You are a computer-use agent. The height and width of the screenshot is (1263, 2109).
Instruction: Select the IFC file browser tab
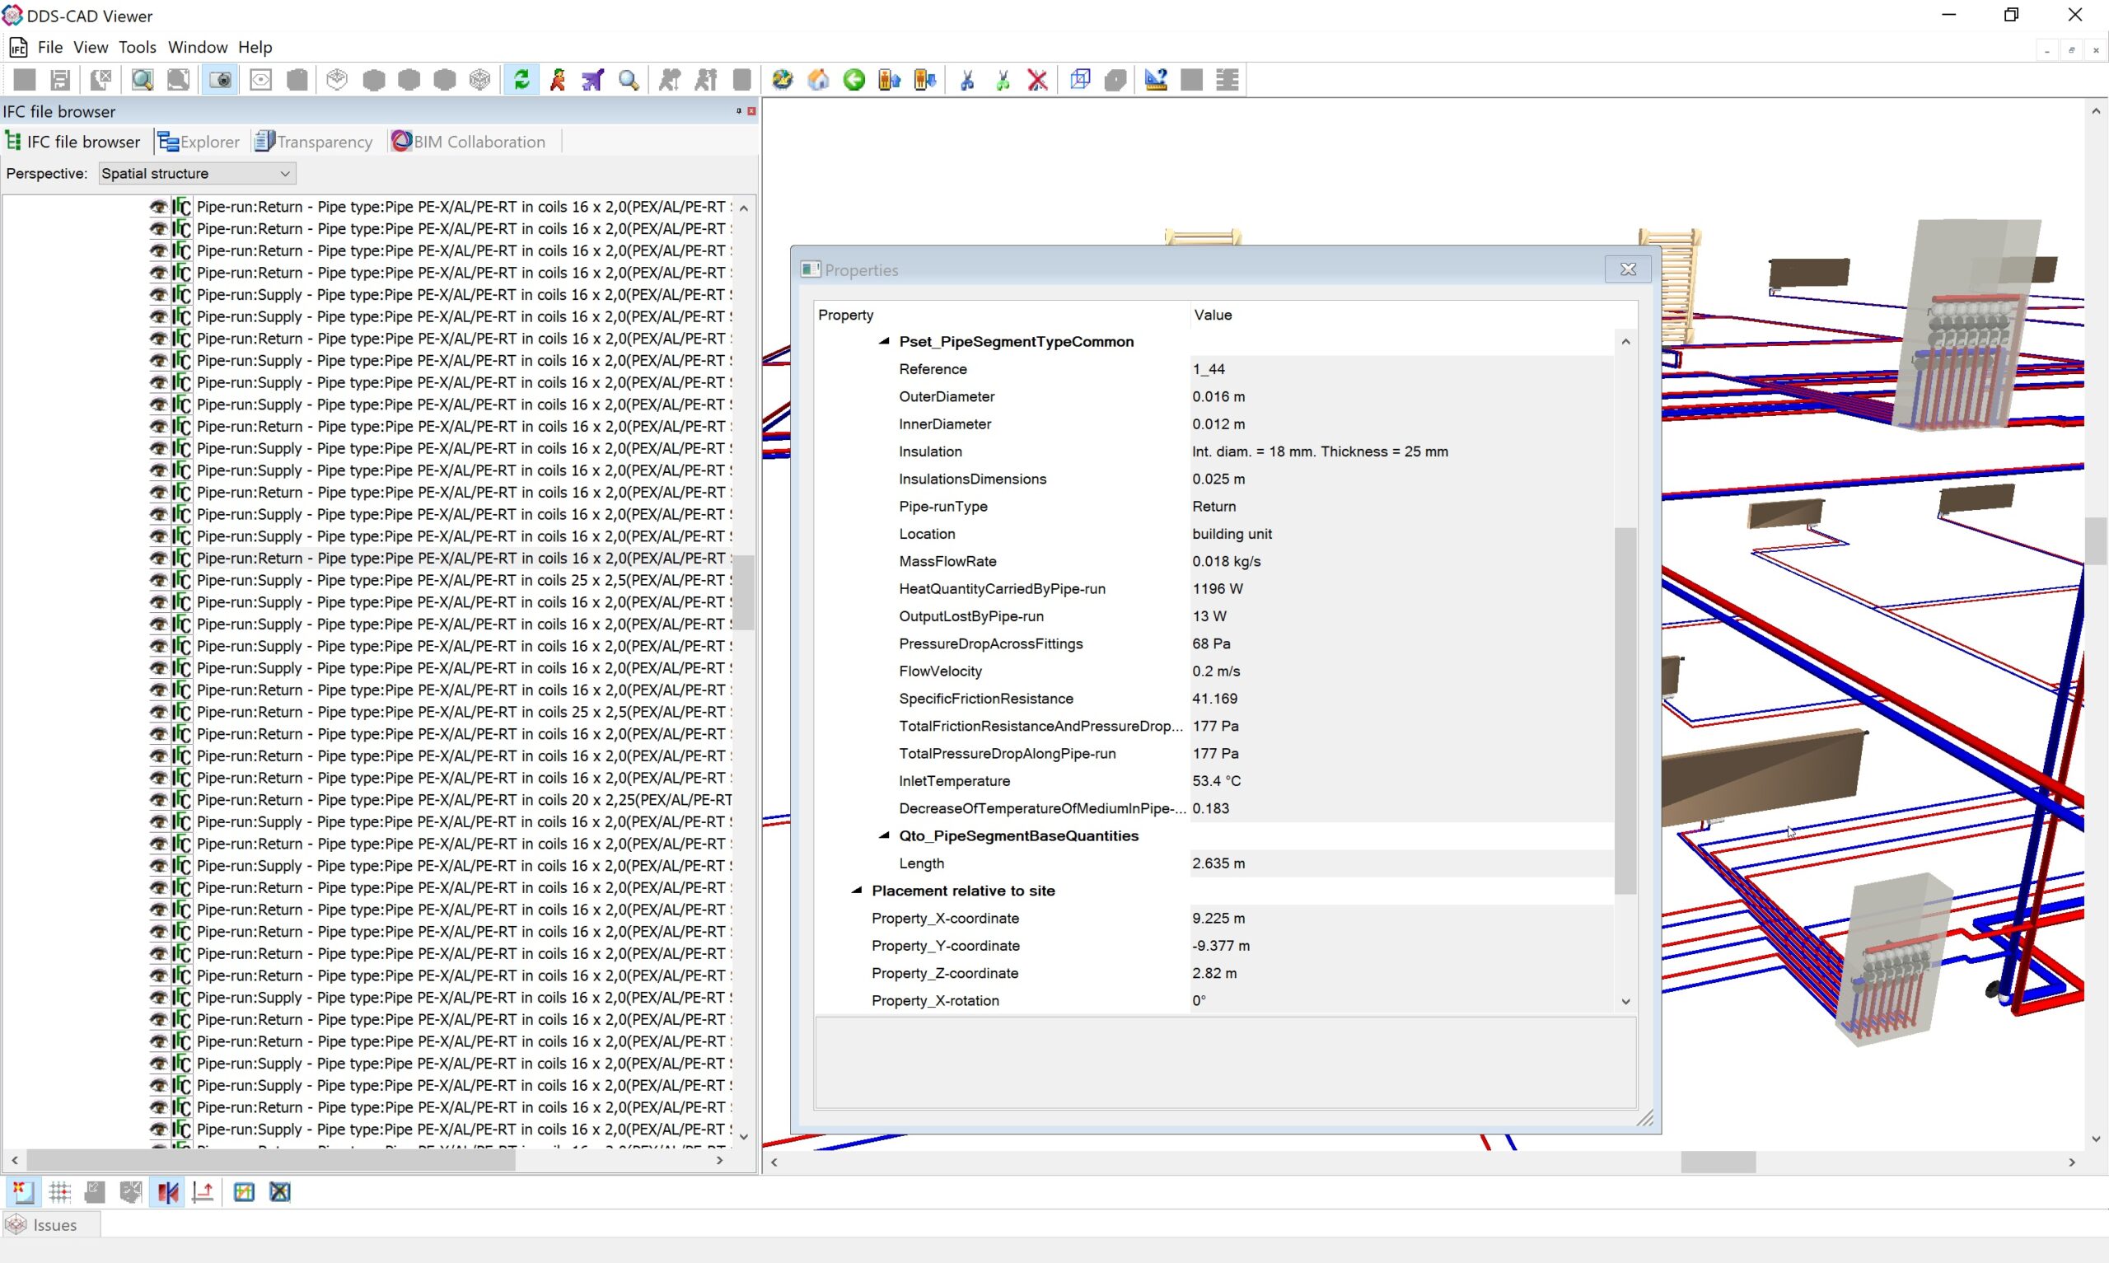coord(72,141)
